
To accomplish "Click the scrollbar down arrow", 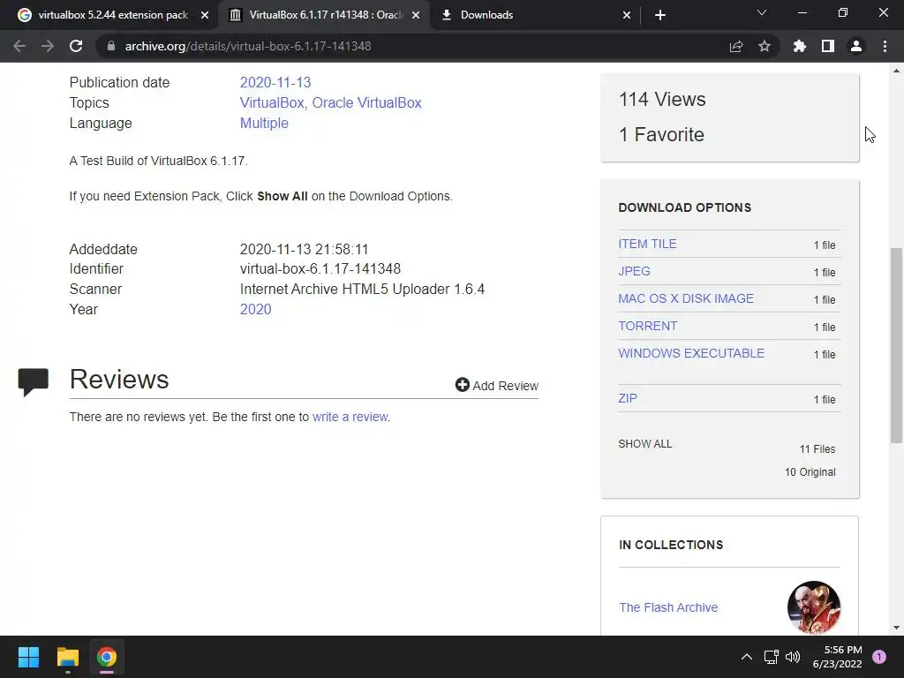I will (896, 628).
